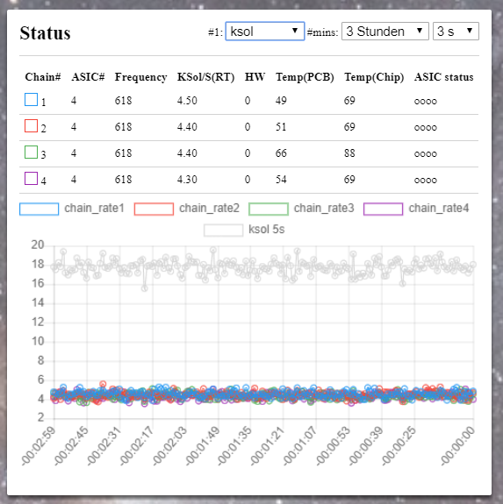Viewport: 503px width, 504px height.
Task: Click the -00:01:07 x-axis time label
Action: [299, 445]
